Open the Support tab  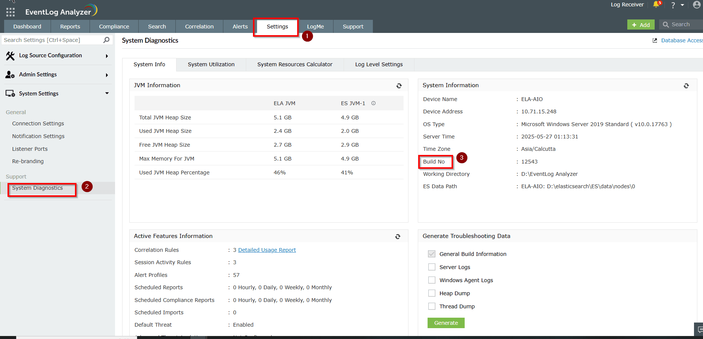(x=353, y=27)
